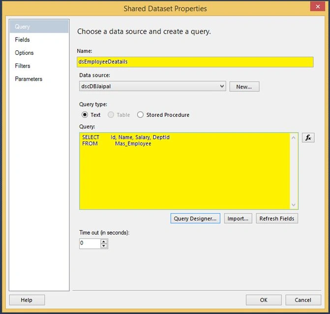
Task: Increase the timeout with the up arrow
Action: (x=104, y=242)
